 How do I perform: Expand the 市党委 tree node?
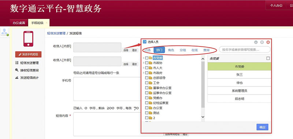144,58
